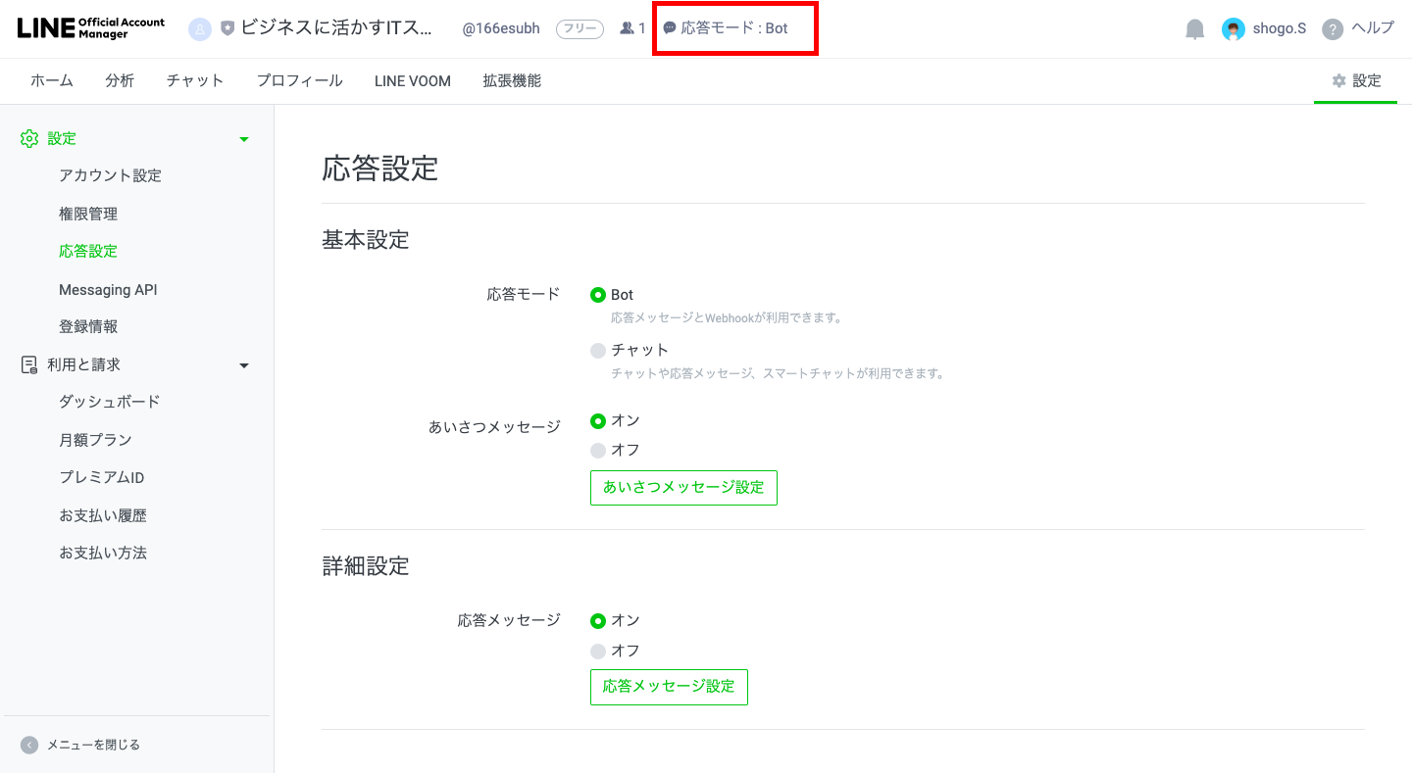
Task: Select the チャット response mode radio button
Action: pos(599,350)
